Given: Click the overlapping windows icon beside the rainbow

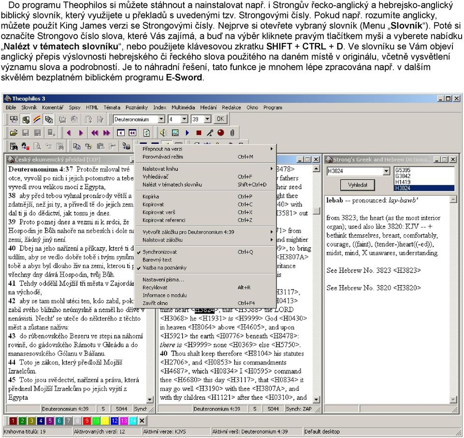Looking at the screenshot, I should pos(49,120).
